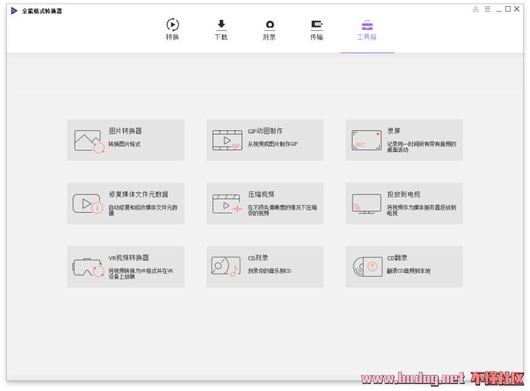Click the CD翻录 tile description text
This screenshot has height=391, width=530.
[409, 271]
